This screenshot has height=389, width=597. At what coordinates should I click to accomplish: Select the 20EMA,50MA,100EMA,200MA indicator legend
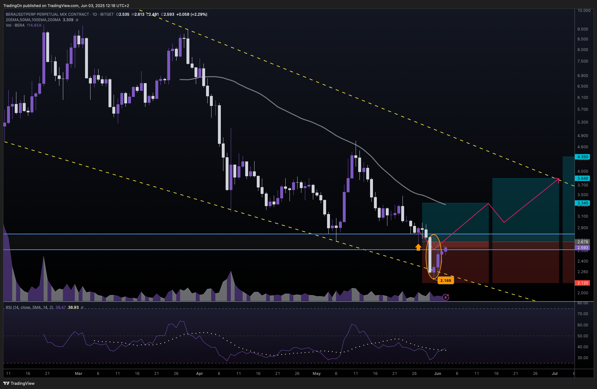[x=33, y=20]
